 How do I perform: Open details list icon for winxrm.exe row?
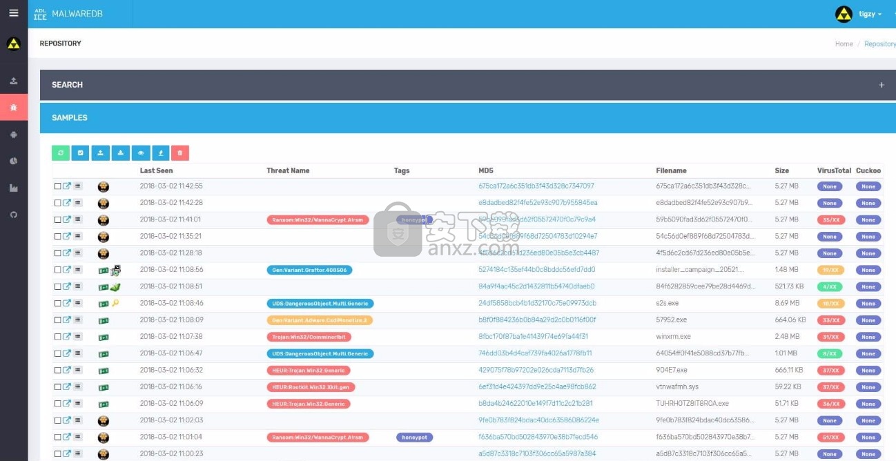78,337
